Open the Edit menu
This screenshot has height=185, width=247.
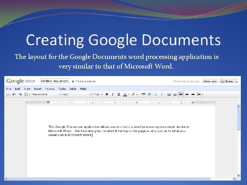tap(17, 89)
